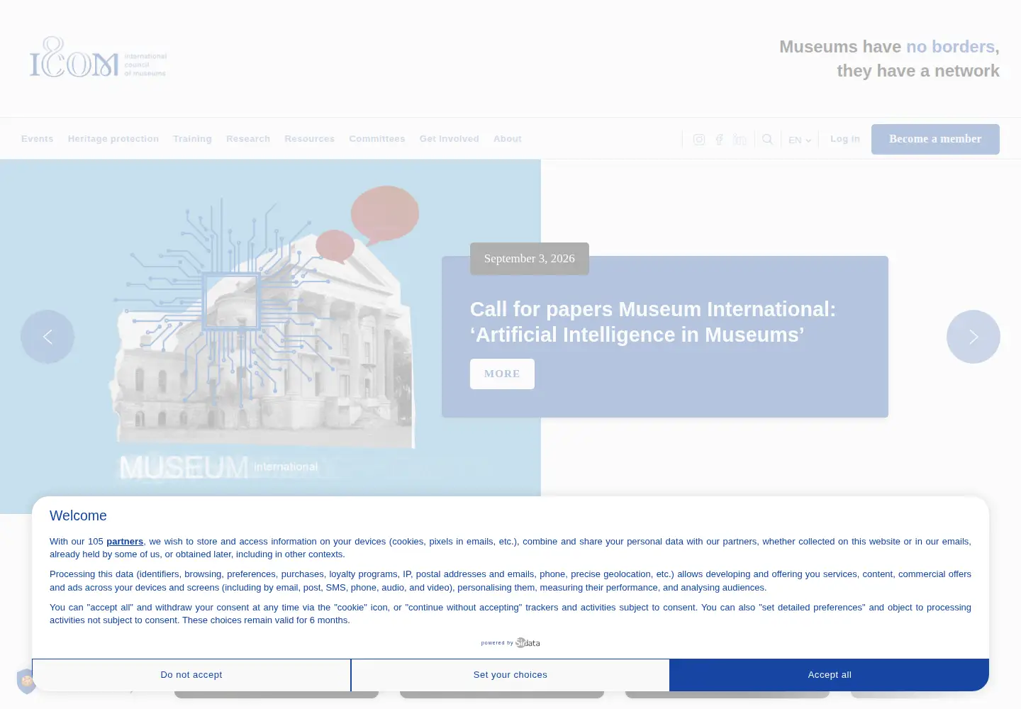Open the Resources menu

click(309, 139)
